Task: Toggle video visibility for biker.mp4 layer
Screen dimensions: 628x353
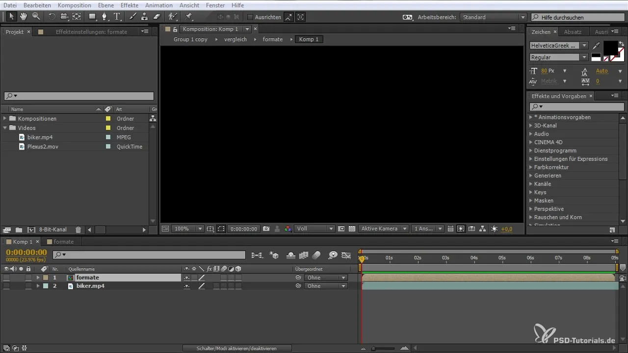Action: [x=6, y=286]
